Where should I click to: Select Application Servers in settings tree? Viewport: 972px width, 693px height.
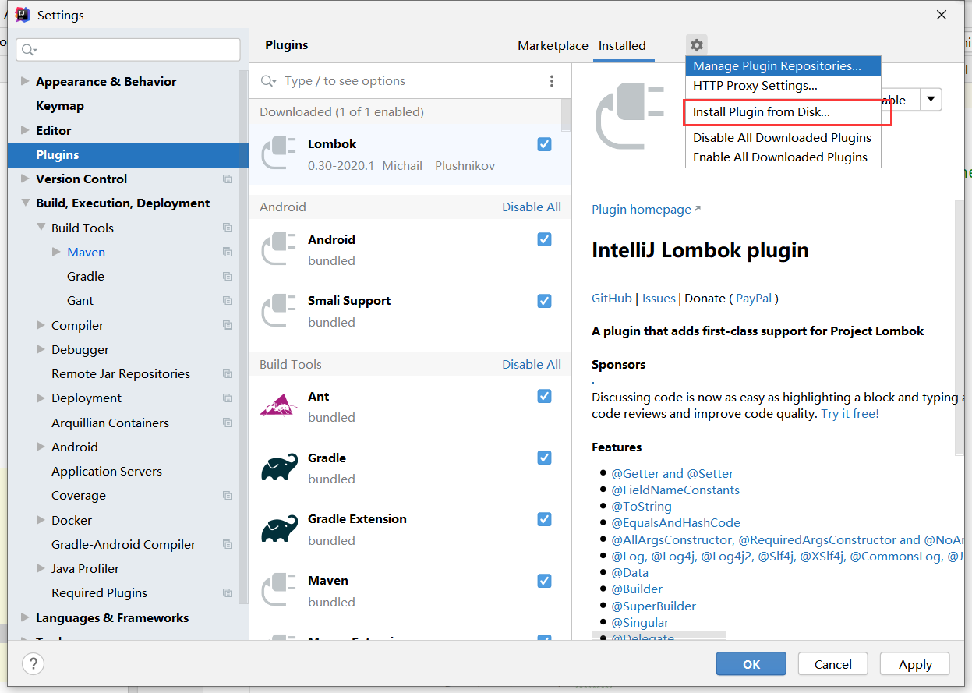point(107,472)
